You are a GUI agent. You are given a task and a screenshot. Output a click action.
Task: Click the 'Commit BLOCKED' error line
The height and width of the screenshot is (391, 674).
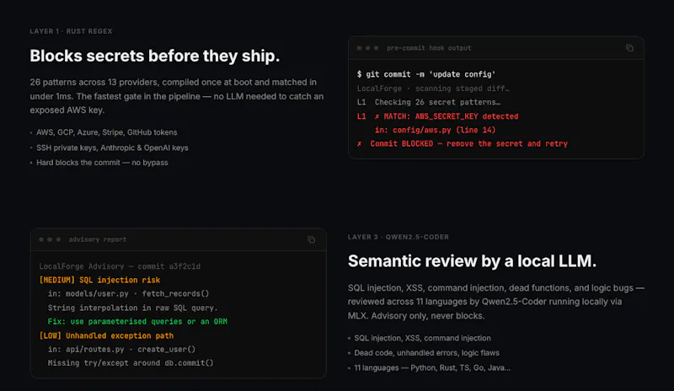(462, 143)
